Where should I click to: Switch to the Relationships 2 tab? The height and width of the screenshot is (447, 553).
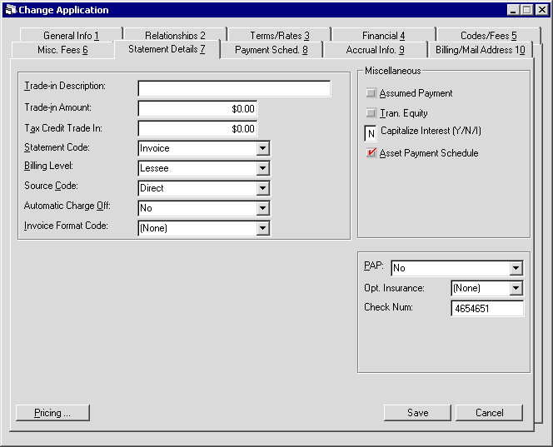coord(175,35)
